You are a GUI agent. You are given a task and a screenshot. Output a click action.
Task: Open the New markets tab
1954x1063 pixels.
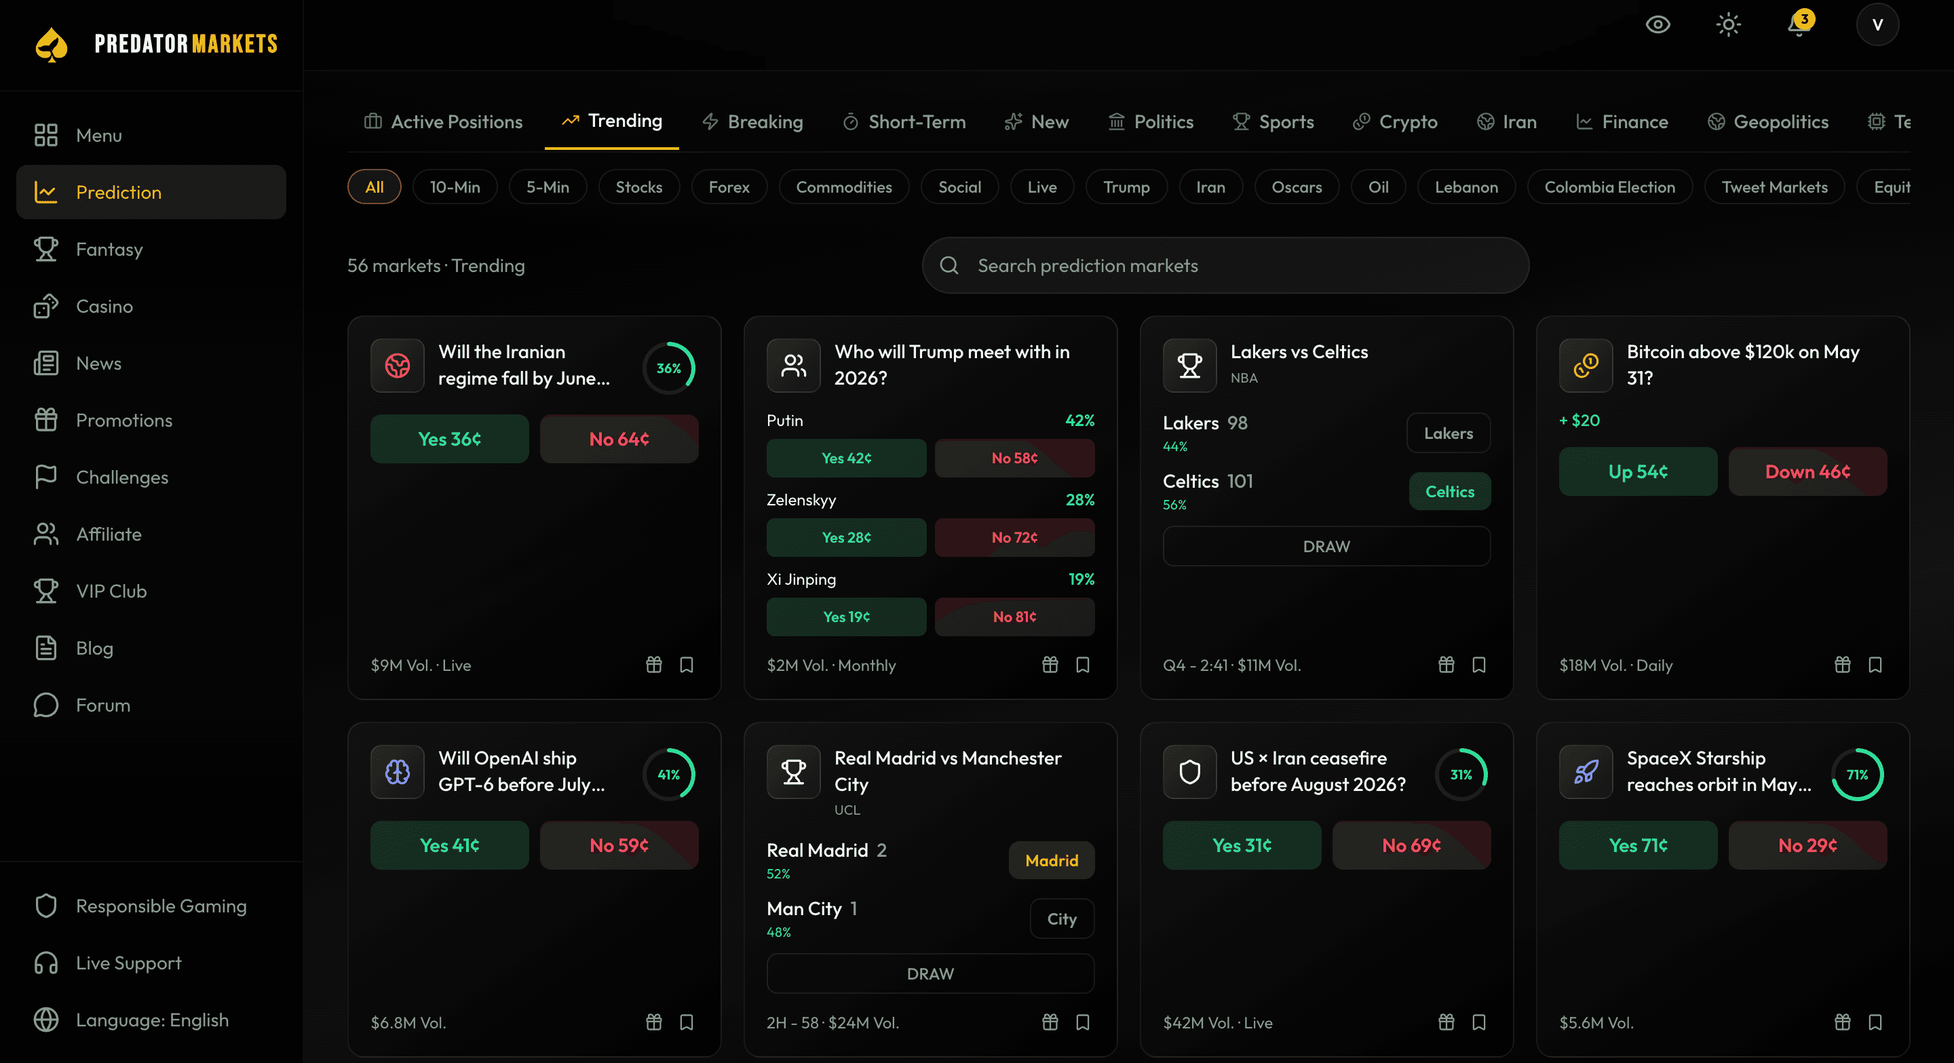click(x=1036, y=121)
